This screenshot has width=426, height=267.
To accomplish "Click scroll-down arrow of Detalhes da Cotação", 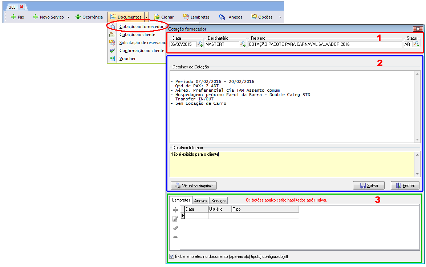I will tap(417, 139).
